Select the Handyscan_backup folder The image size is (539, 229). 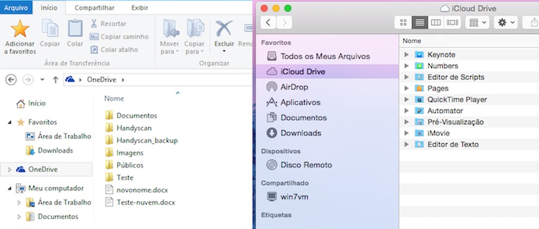(141, 140)
